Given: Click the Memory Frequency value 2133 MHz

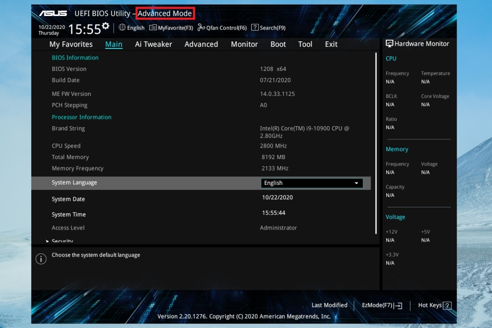Looking at the screenshot, I should pyautogui.click(x=275, y=168).
